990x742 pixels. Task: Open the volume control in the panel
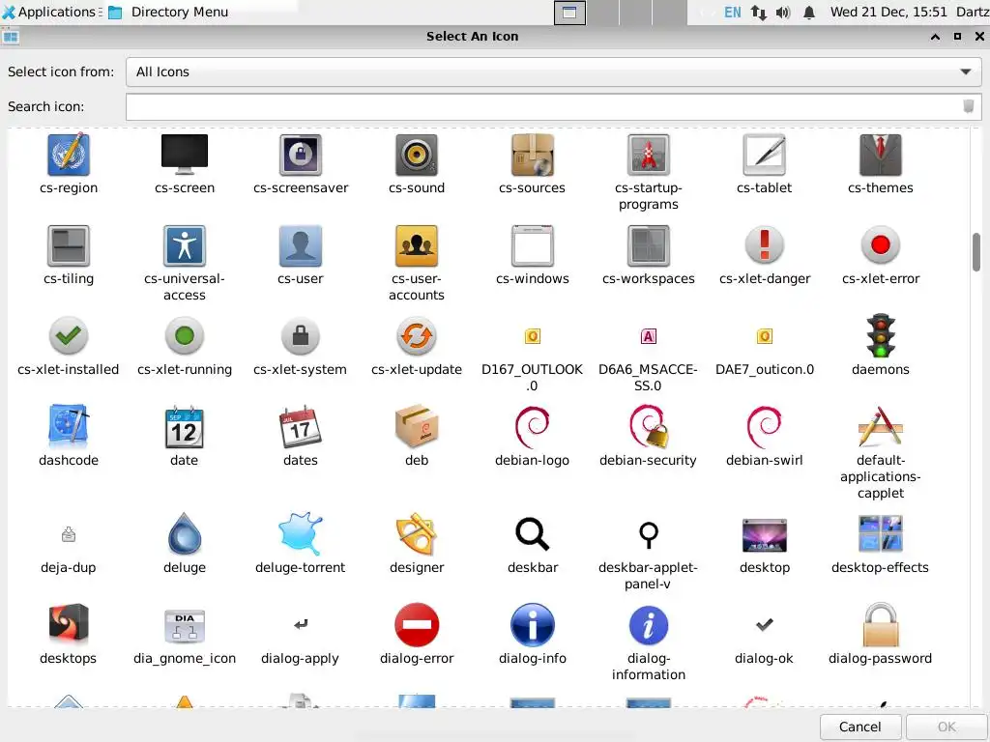pos(783,13)
